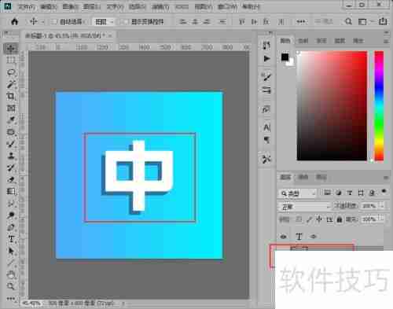Open the Auto-Select layer/group dropdown
393x309 pixels.
pos(104,22)
